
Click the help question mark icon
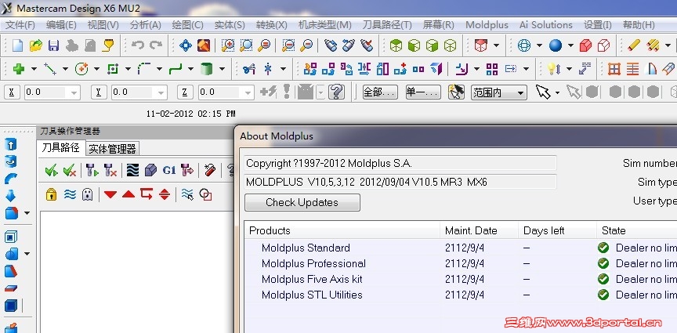[x=336, y=92]
